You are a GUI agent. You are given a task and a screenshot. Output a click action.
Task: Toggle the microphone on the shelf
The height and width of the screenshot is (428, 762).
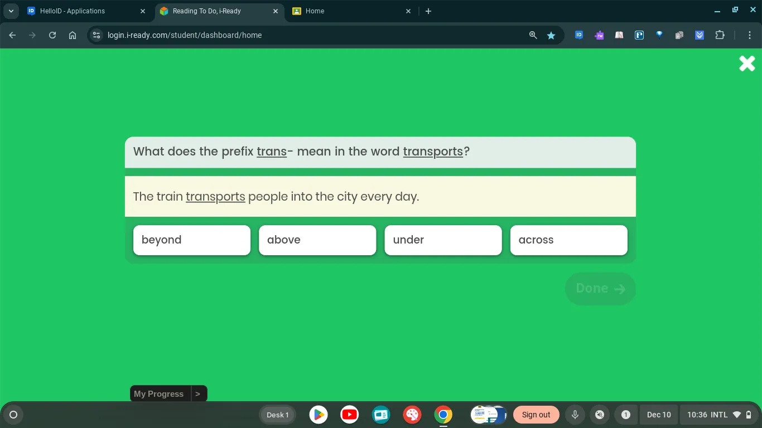(575, 415)
